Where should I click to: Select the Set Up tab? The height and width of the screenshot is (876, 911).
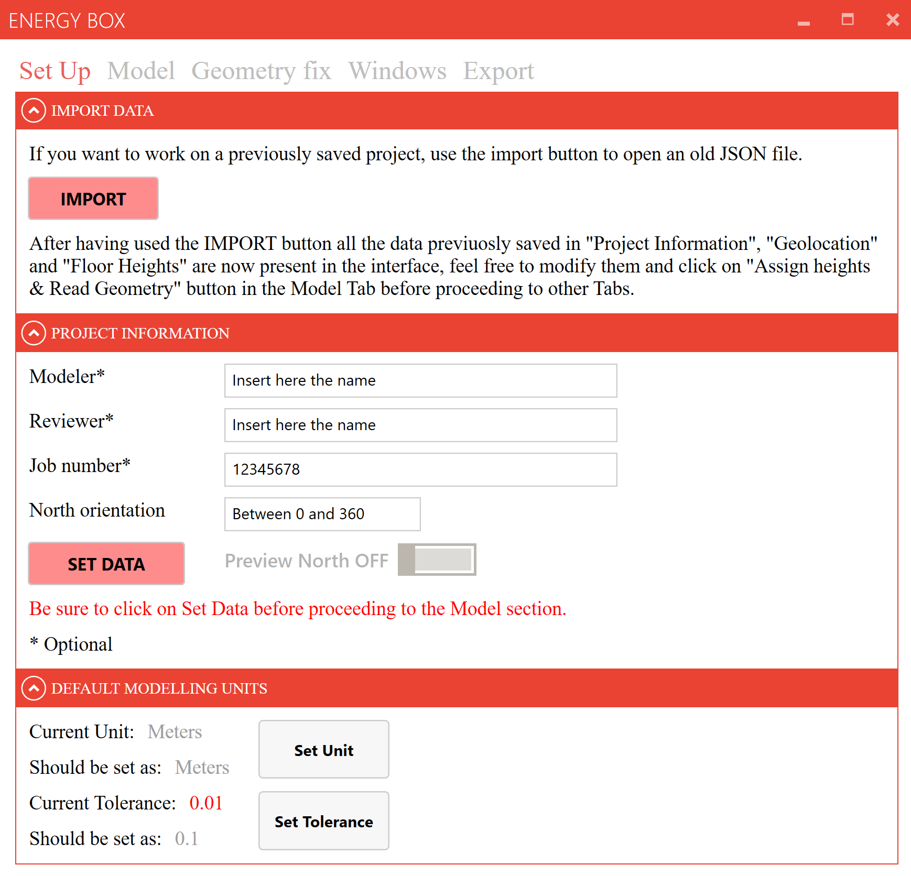(x=55, y=71)
